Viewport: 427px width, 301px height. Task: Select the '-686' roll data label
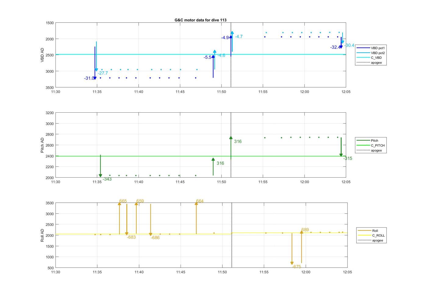[x=155, y=238]
